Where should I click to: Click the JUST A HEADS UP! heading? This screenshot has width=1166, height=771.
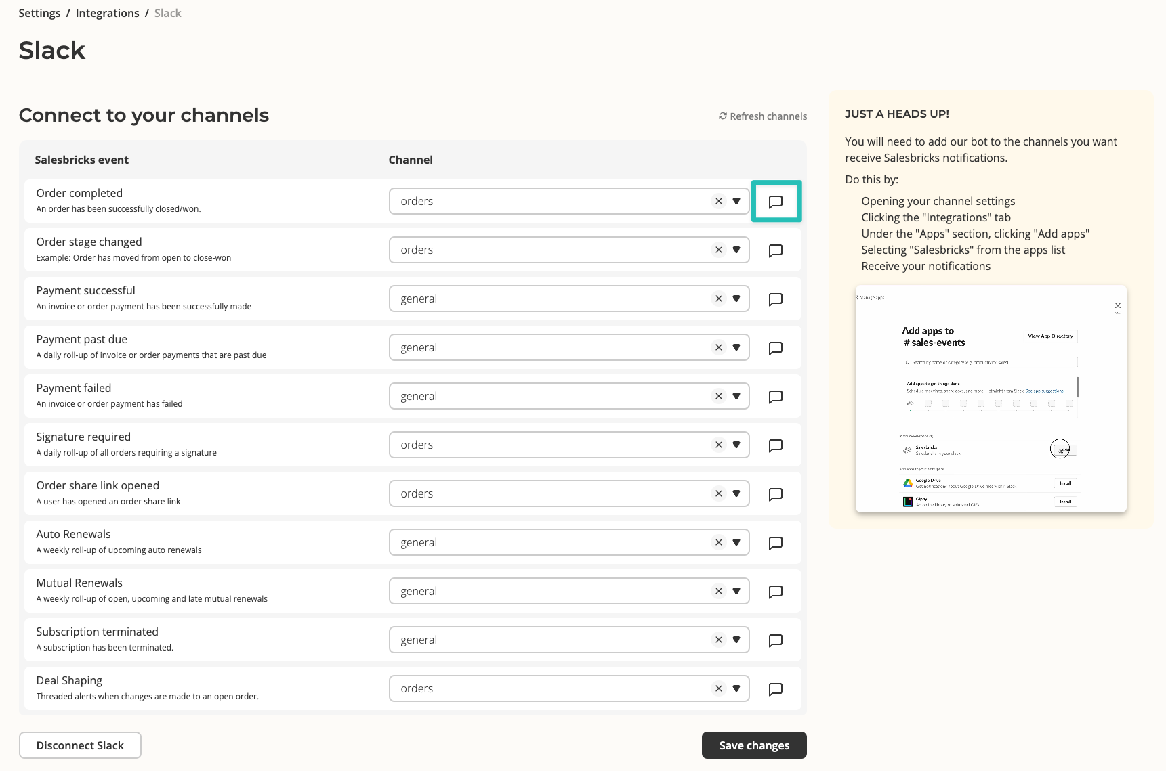coord(897,114)
